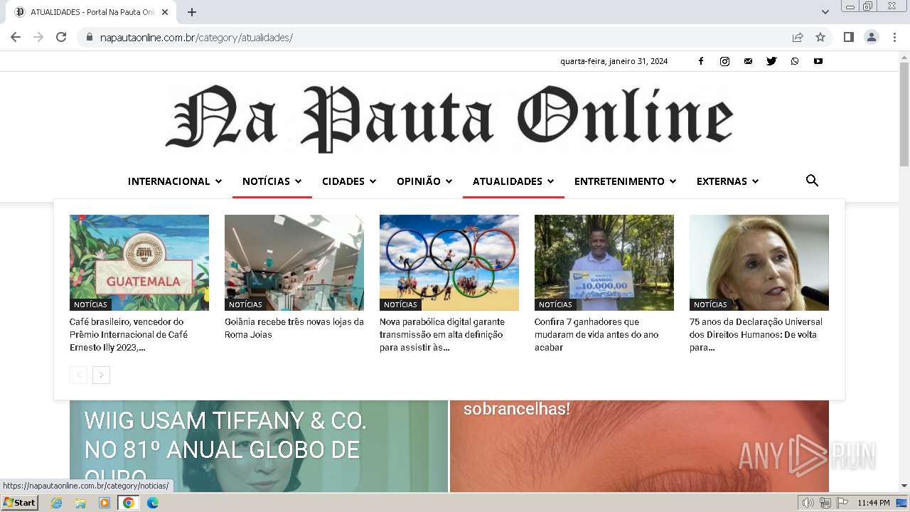Open the Guatemala coffee article thumbnail
The height and width of the screenshot is (512, 910).
pos(139,262)
